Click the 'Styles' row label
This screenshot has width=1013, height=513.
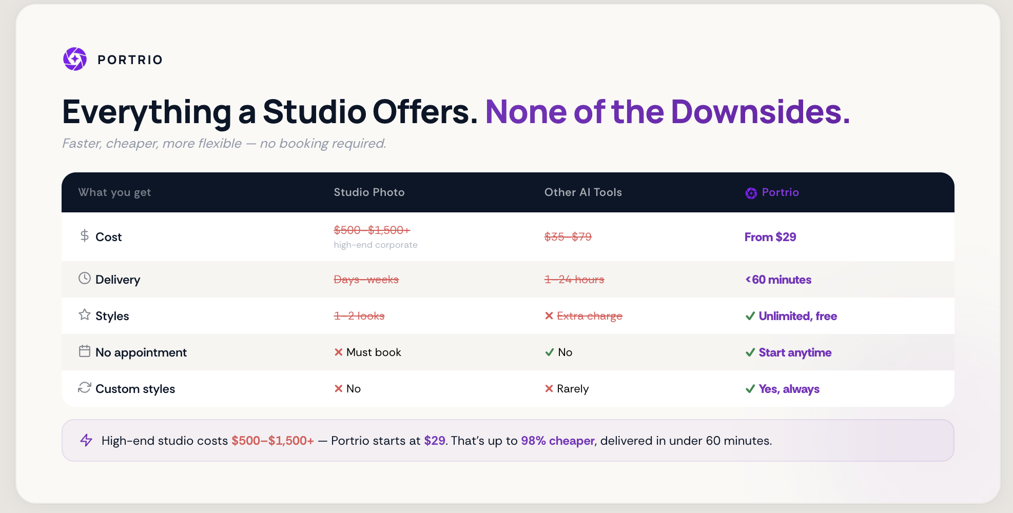click(x=112, y=316)
